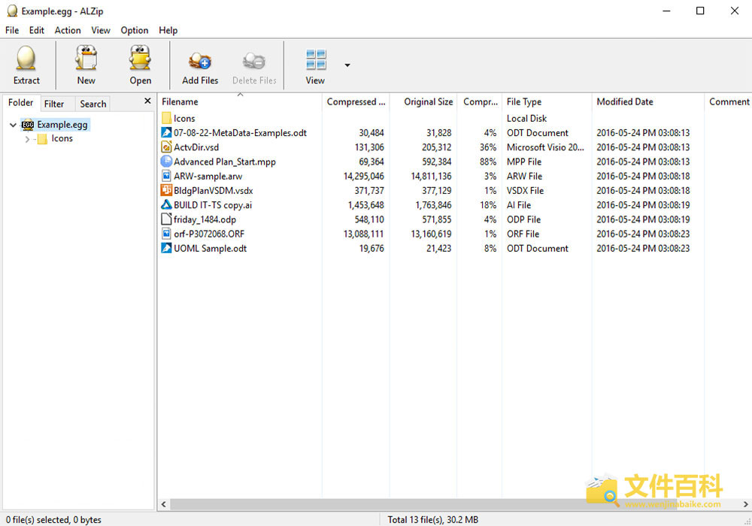Image resolution: width=752 pixels, height=526 pixels.
Task: Click the original size value 13,160,619
Action: [x=431, y=234]
